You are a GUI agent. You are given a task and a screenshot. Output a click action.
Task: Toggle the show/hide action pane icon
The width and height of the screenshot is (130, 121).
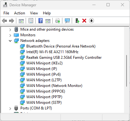[48, 21]
